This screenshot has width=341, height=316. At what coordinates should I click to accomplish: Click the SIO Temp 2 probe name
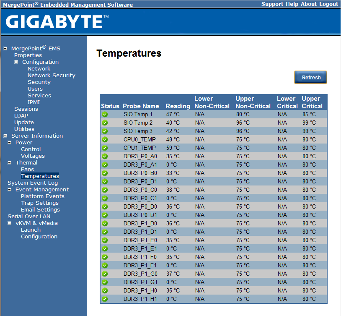coord(138,123)
